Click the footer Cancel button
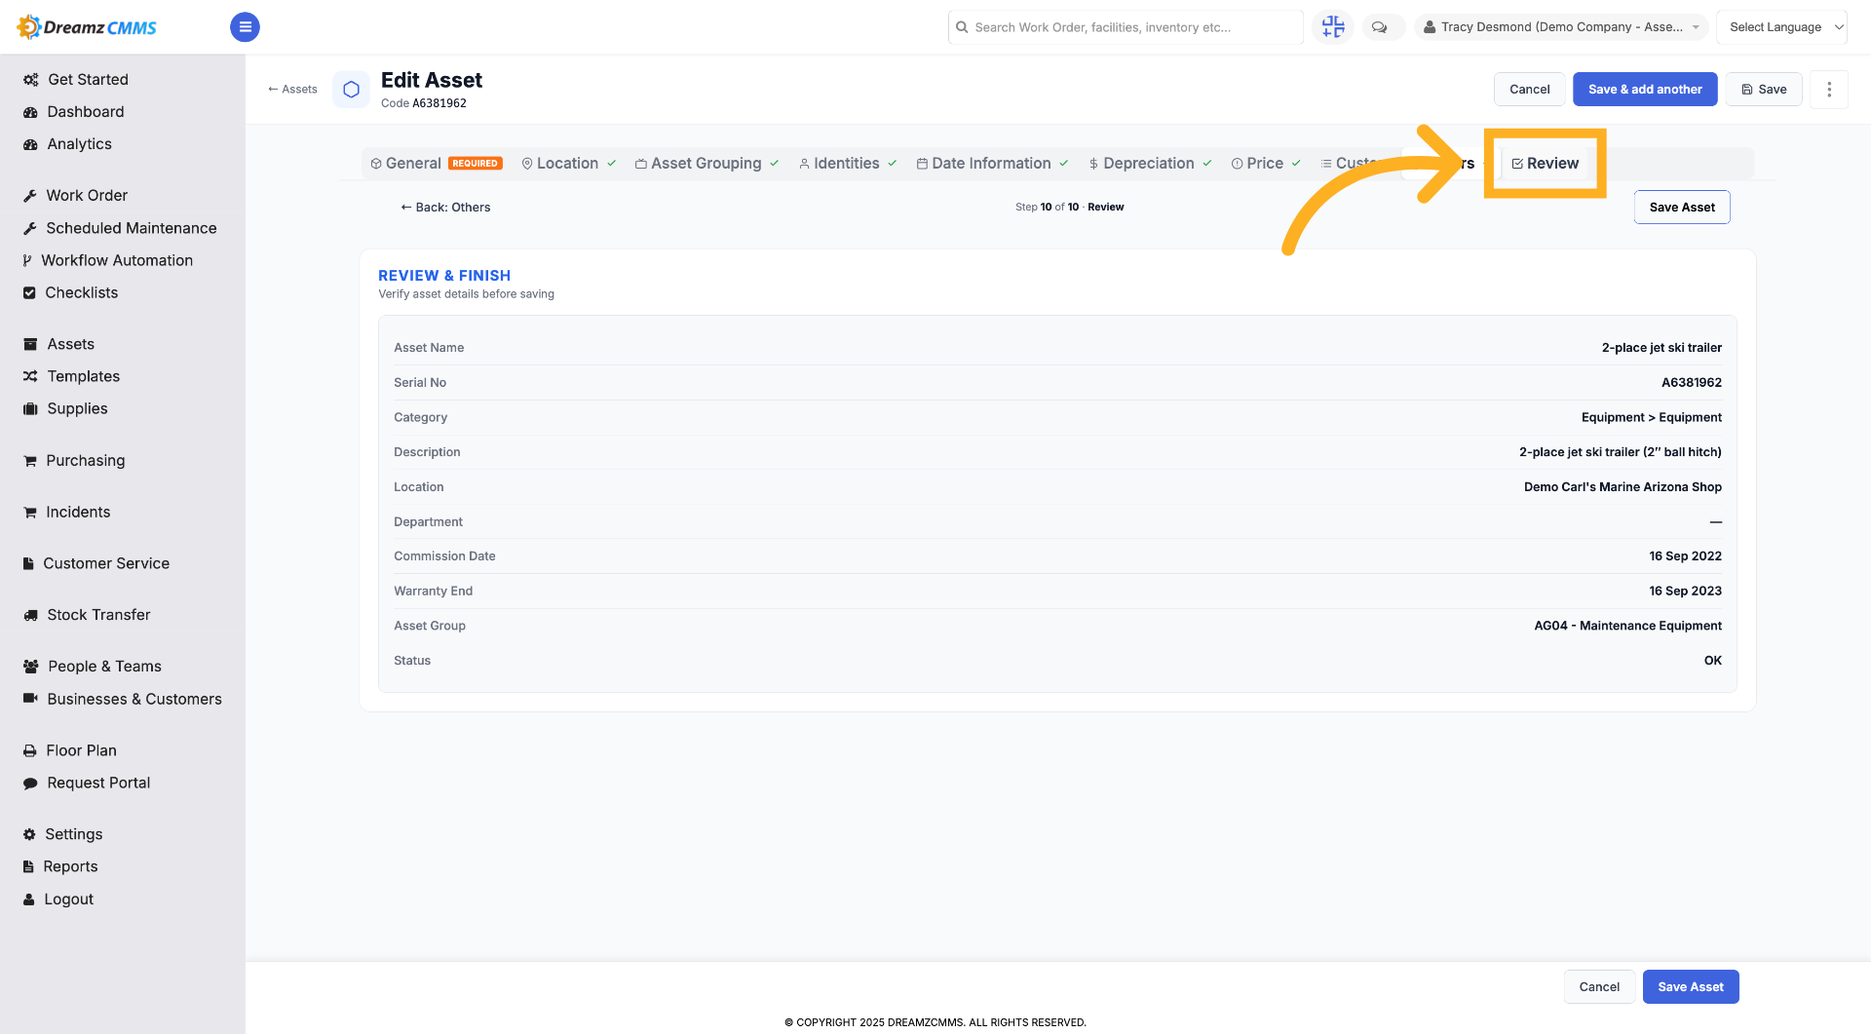 click(1599, 987)
